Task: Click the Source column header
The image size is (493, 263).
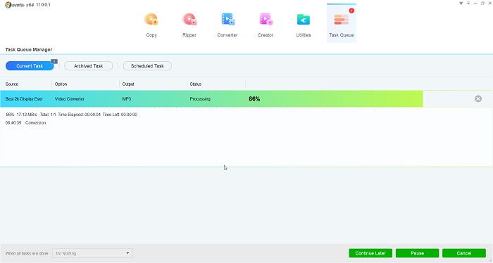Action: click(12, 84)
